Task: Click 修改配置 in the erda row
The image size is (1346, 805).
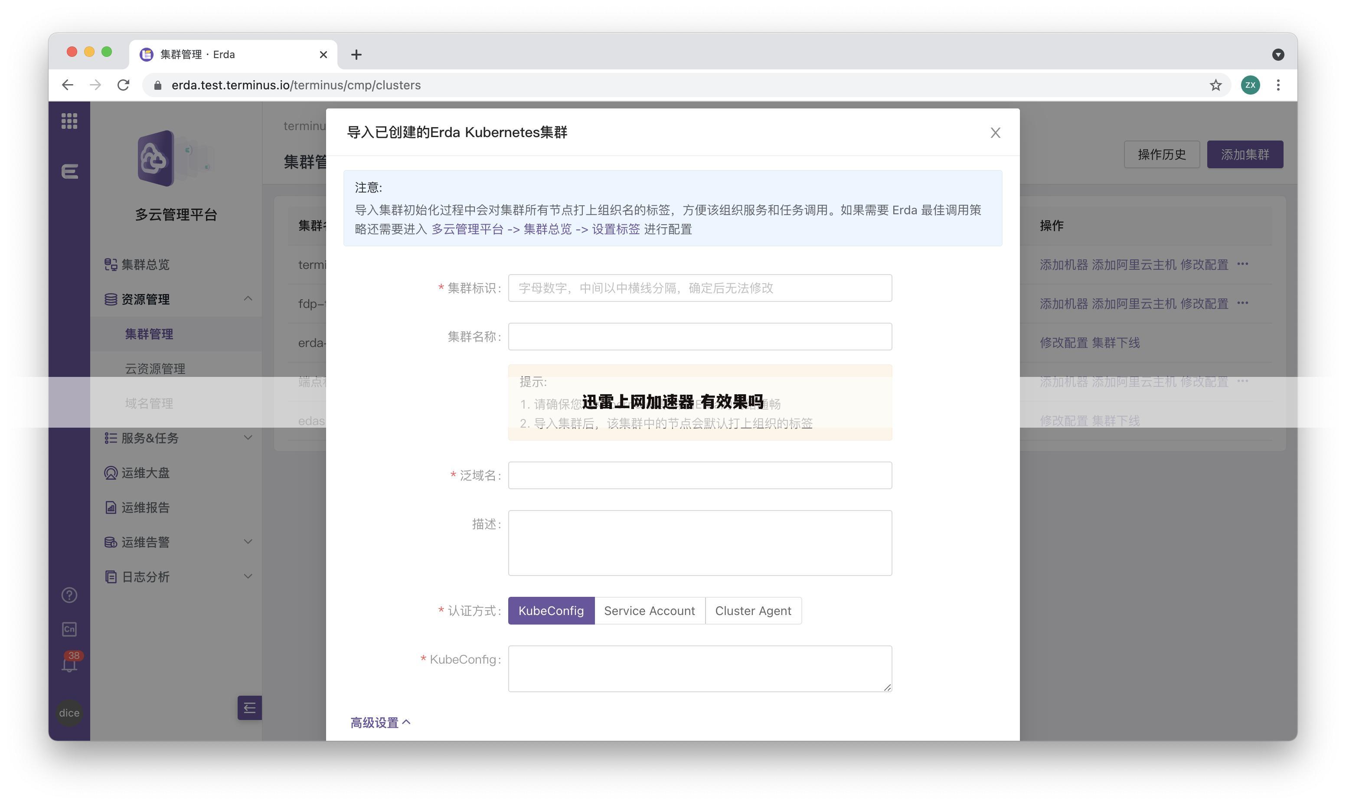Action: coord(1063,343)
